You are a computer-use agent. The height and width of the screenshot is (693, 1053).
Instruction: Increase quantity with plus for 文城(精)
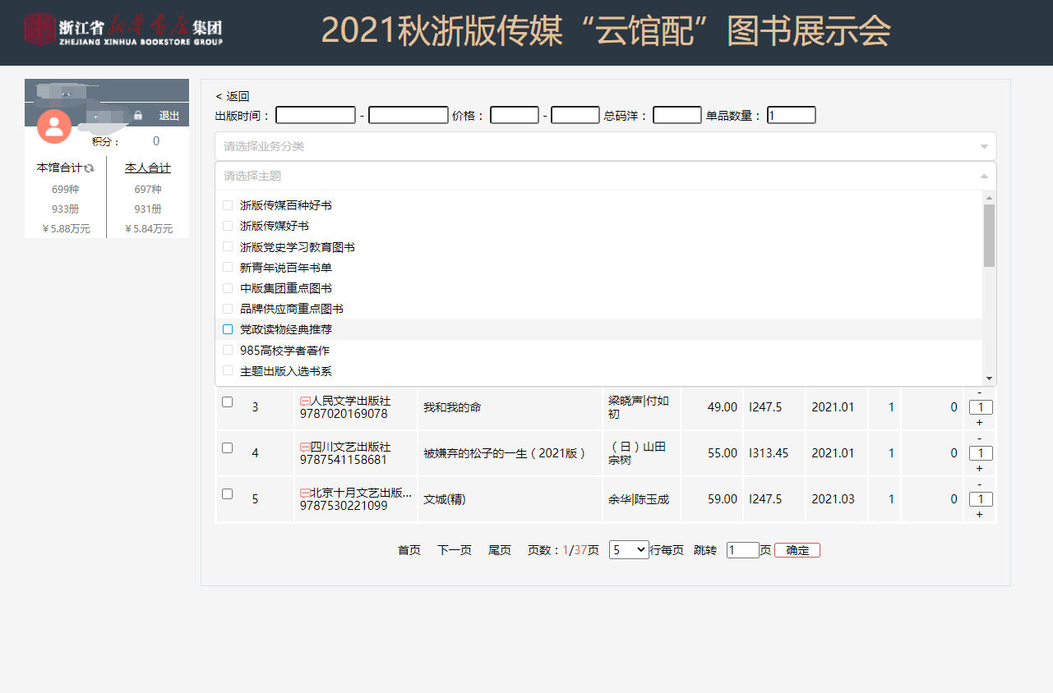[x=979, y=514]
